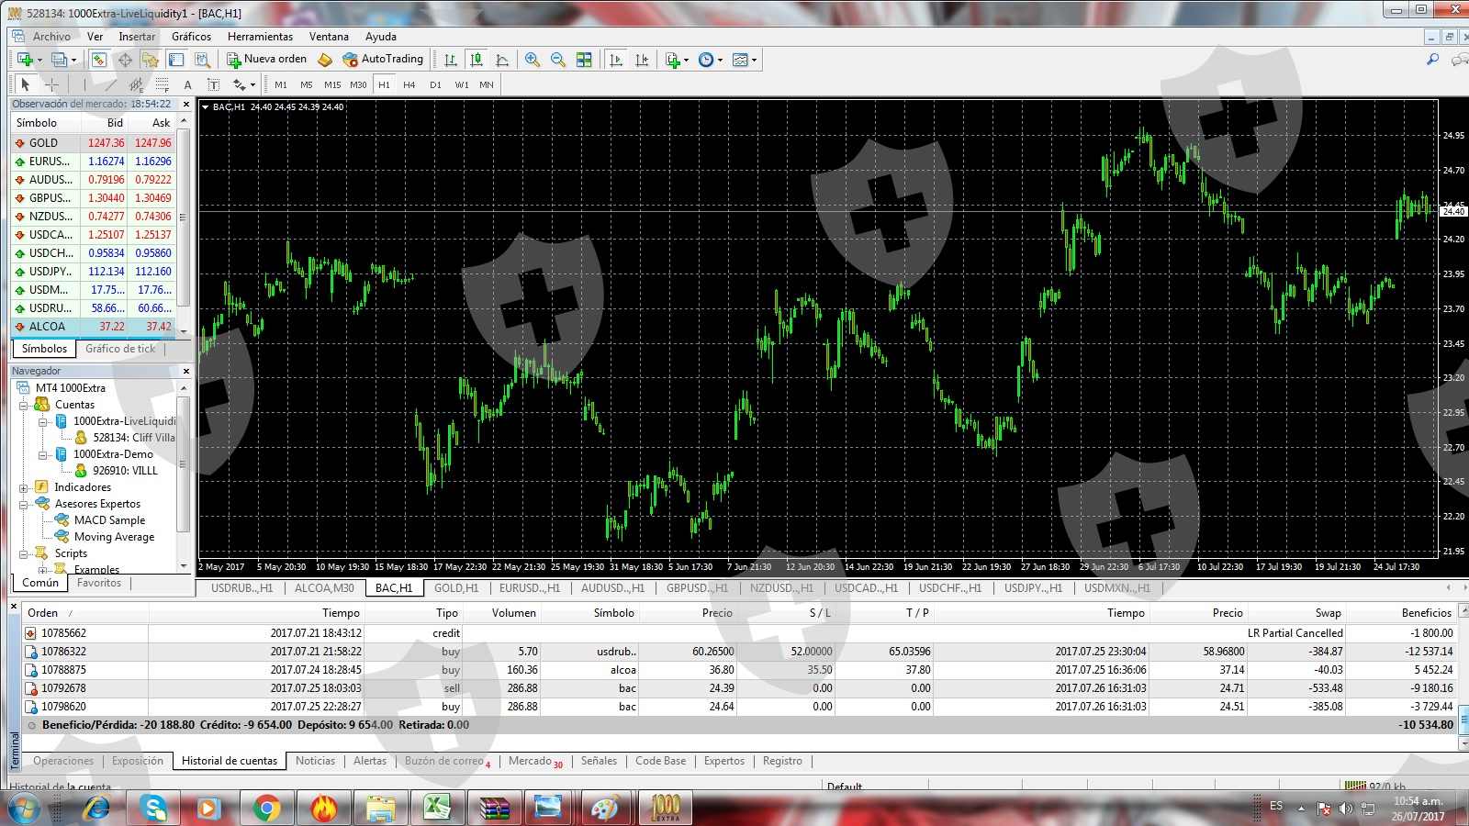Toggle the Navigator panel star-folder icon

point(151,60)
